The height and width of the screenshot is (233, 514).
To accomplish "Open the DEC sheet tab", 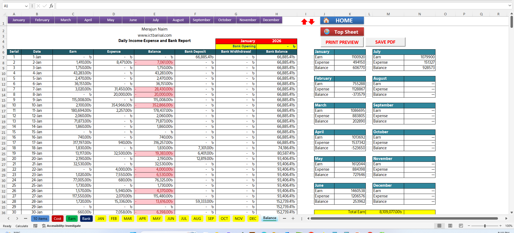I will [x=253, y=219].
